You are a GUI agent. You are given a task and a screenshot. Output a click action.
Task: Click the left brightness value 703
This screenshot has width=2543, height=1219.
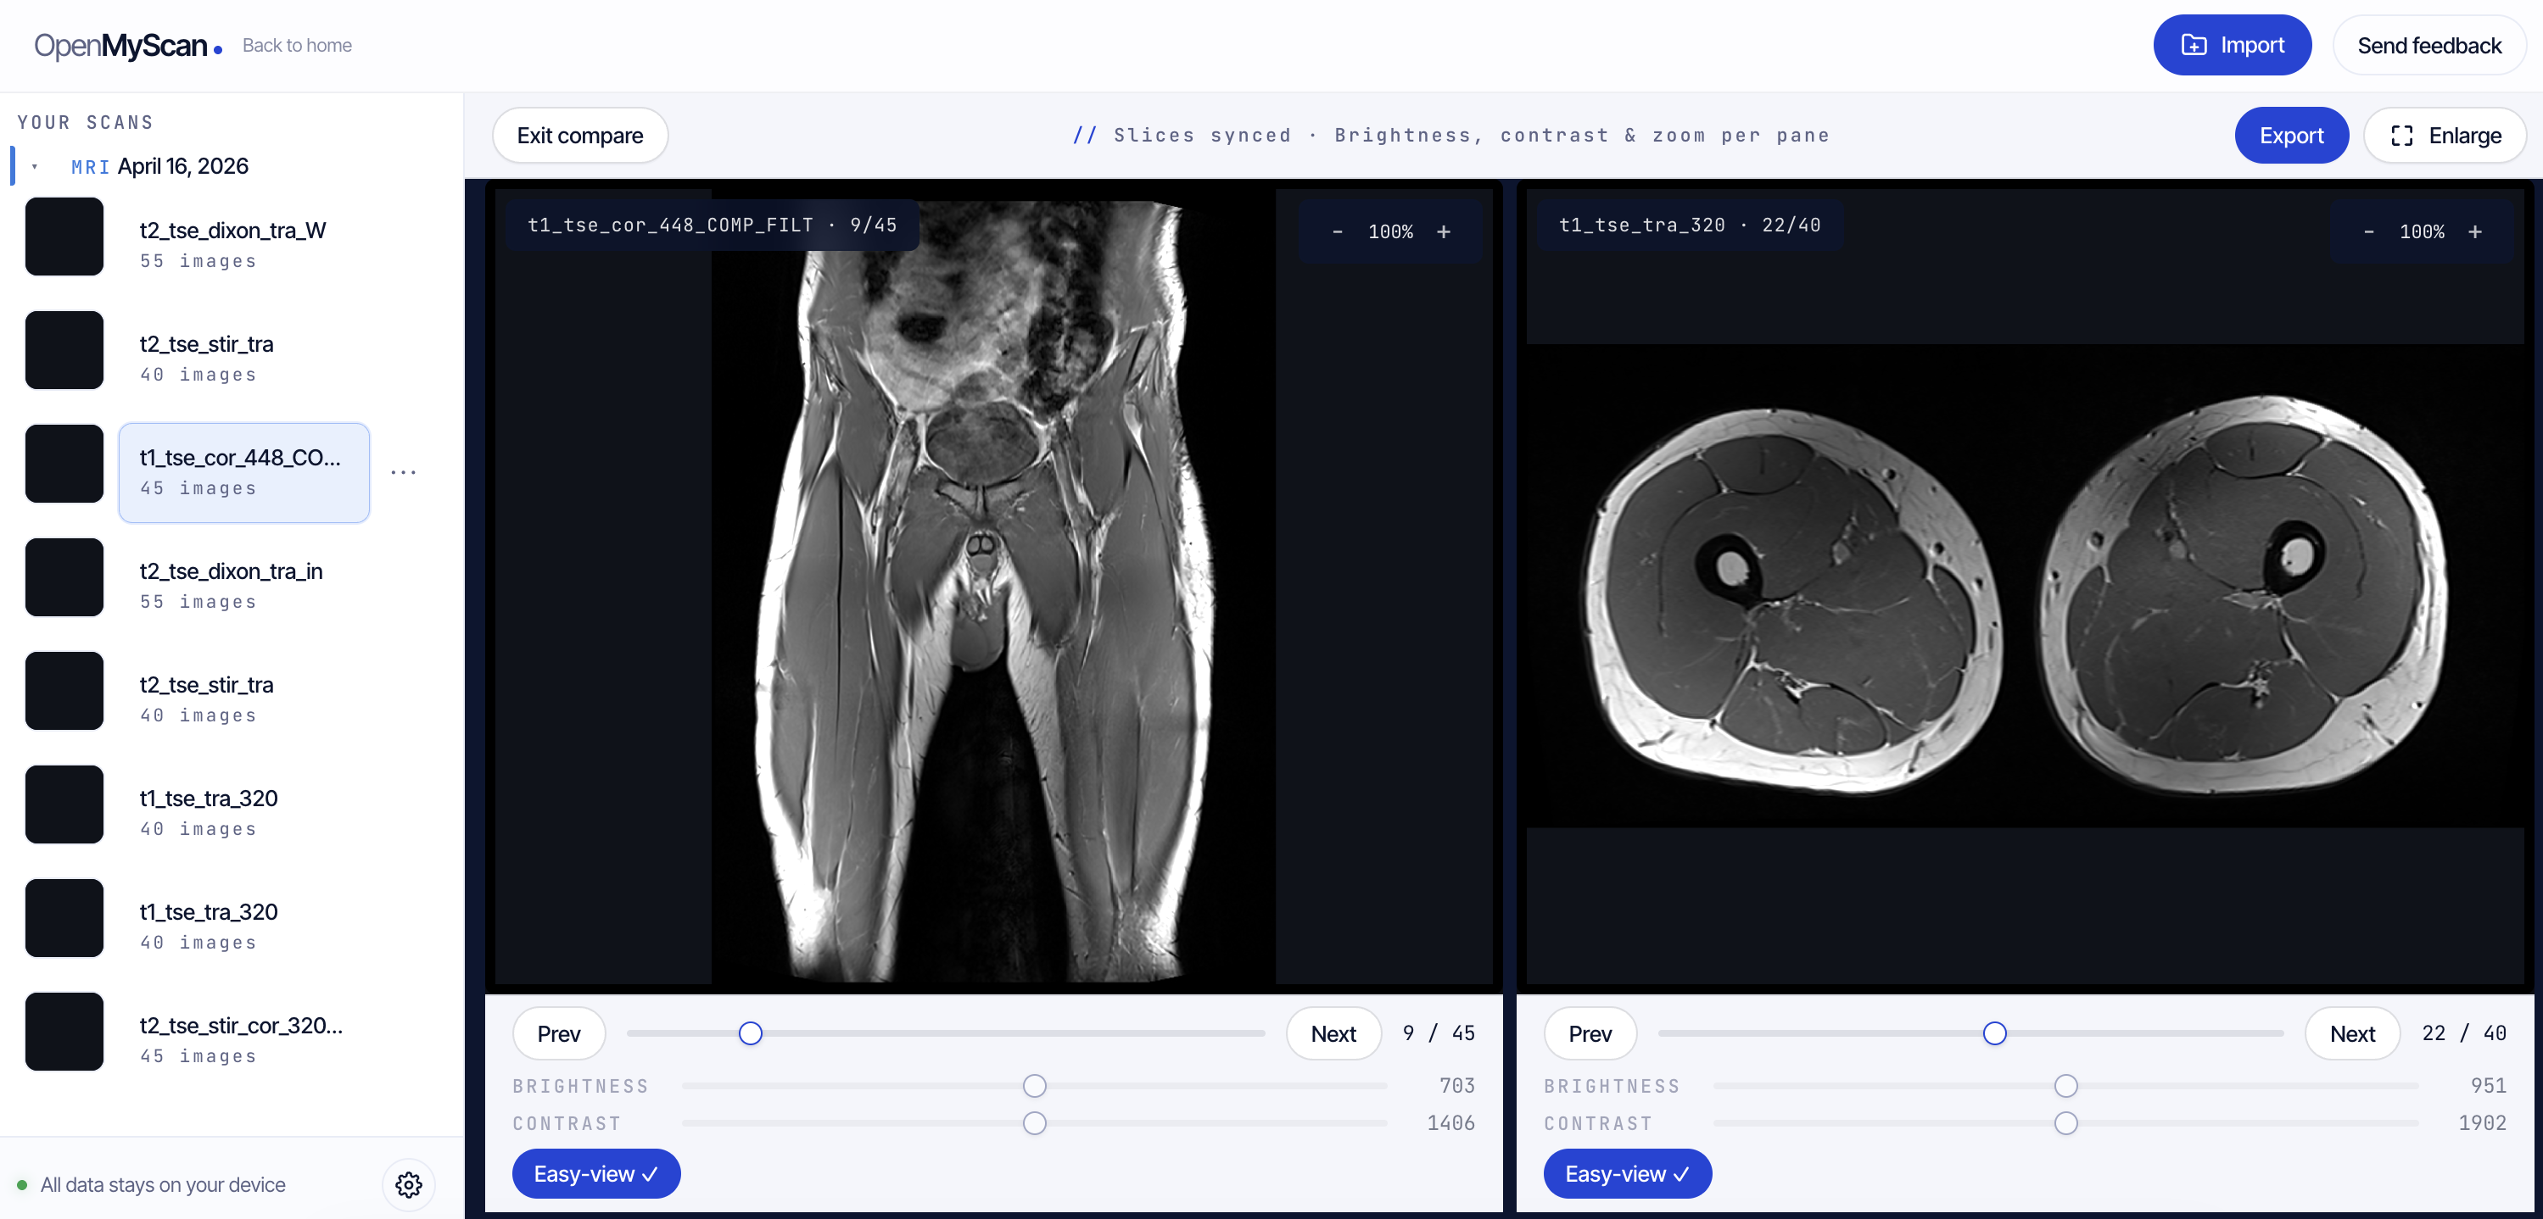tap(1456, 1086)
